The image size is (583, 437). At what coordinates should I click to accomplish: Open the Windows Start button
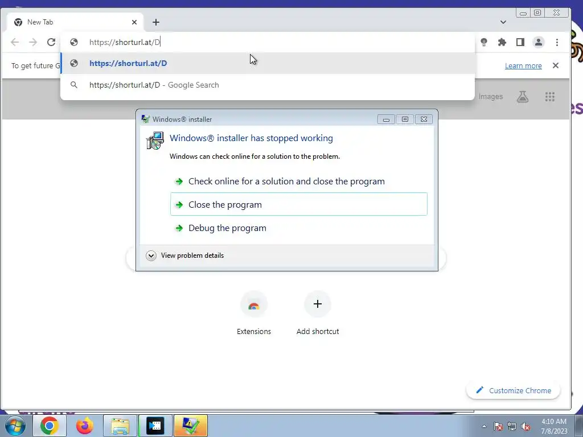[15, 426]
